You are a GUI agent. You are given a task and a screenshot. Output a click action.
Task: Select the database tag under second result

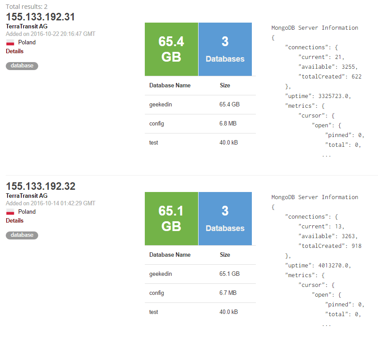(21, 235)
